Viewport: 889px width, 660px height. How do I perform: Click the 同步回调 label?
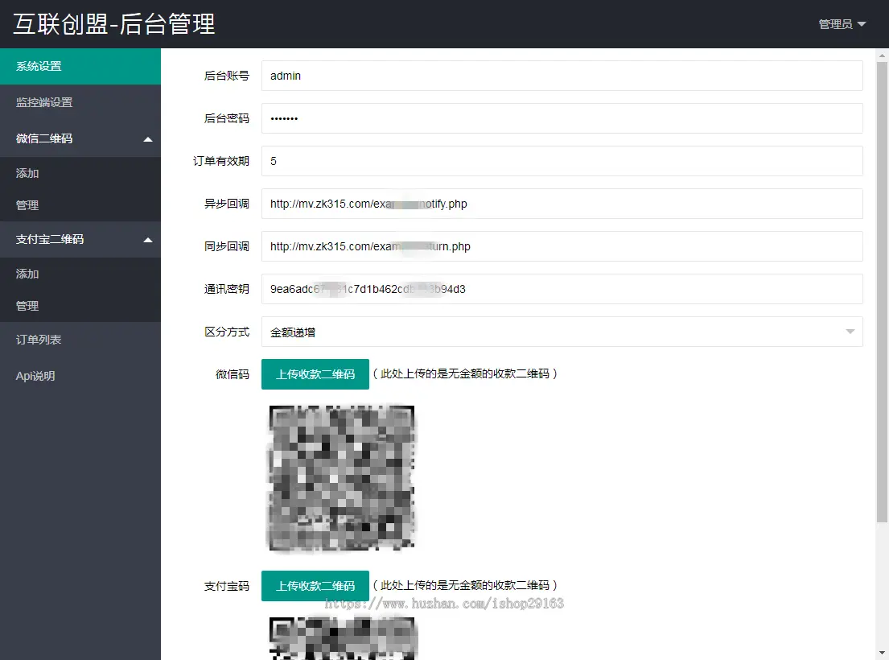pos(227,246)
